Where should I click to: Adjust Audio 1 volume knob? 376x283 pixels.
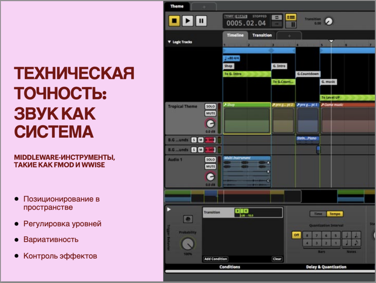point(210,177)
